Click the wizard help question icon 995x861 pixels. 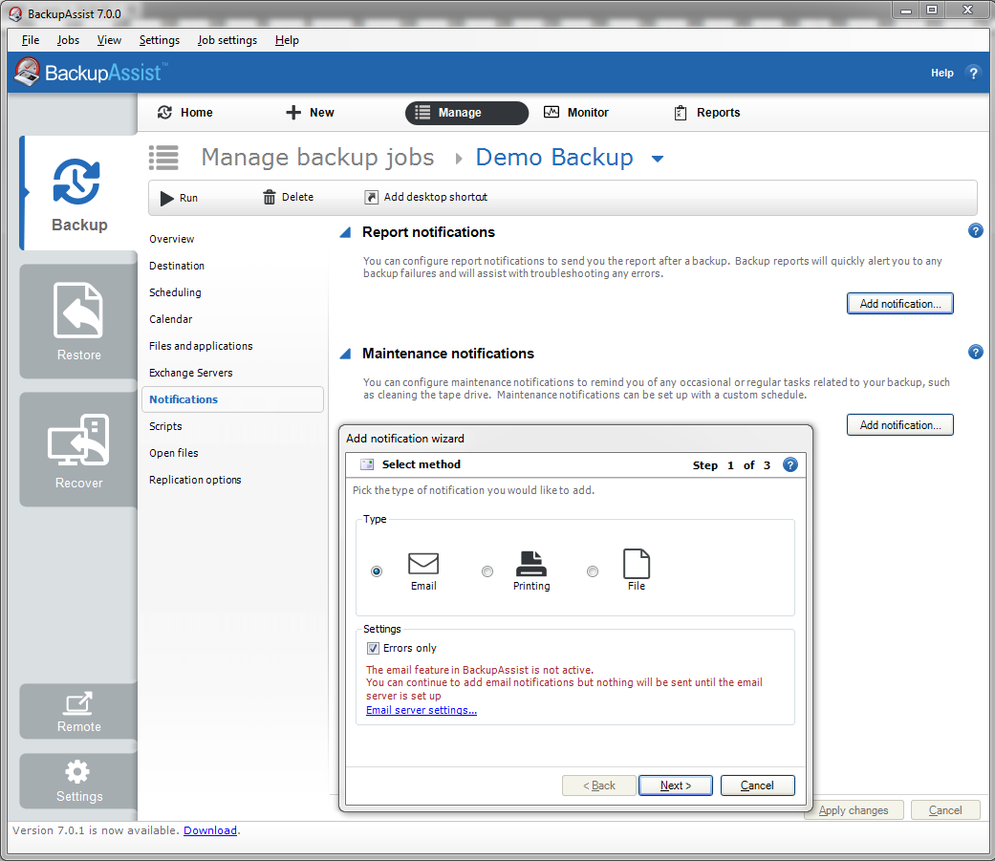click(x=790, y=465)
